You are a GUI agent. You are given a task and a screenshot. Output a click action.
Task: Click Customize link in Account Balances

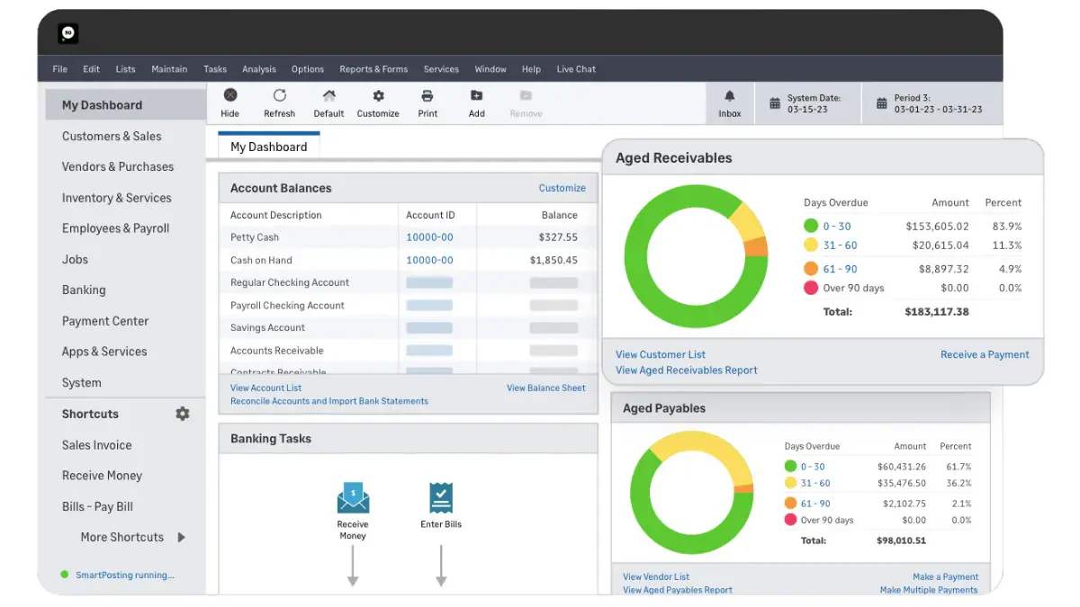[x=562, y=188]
